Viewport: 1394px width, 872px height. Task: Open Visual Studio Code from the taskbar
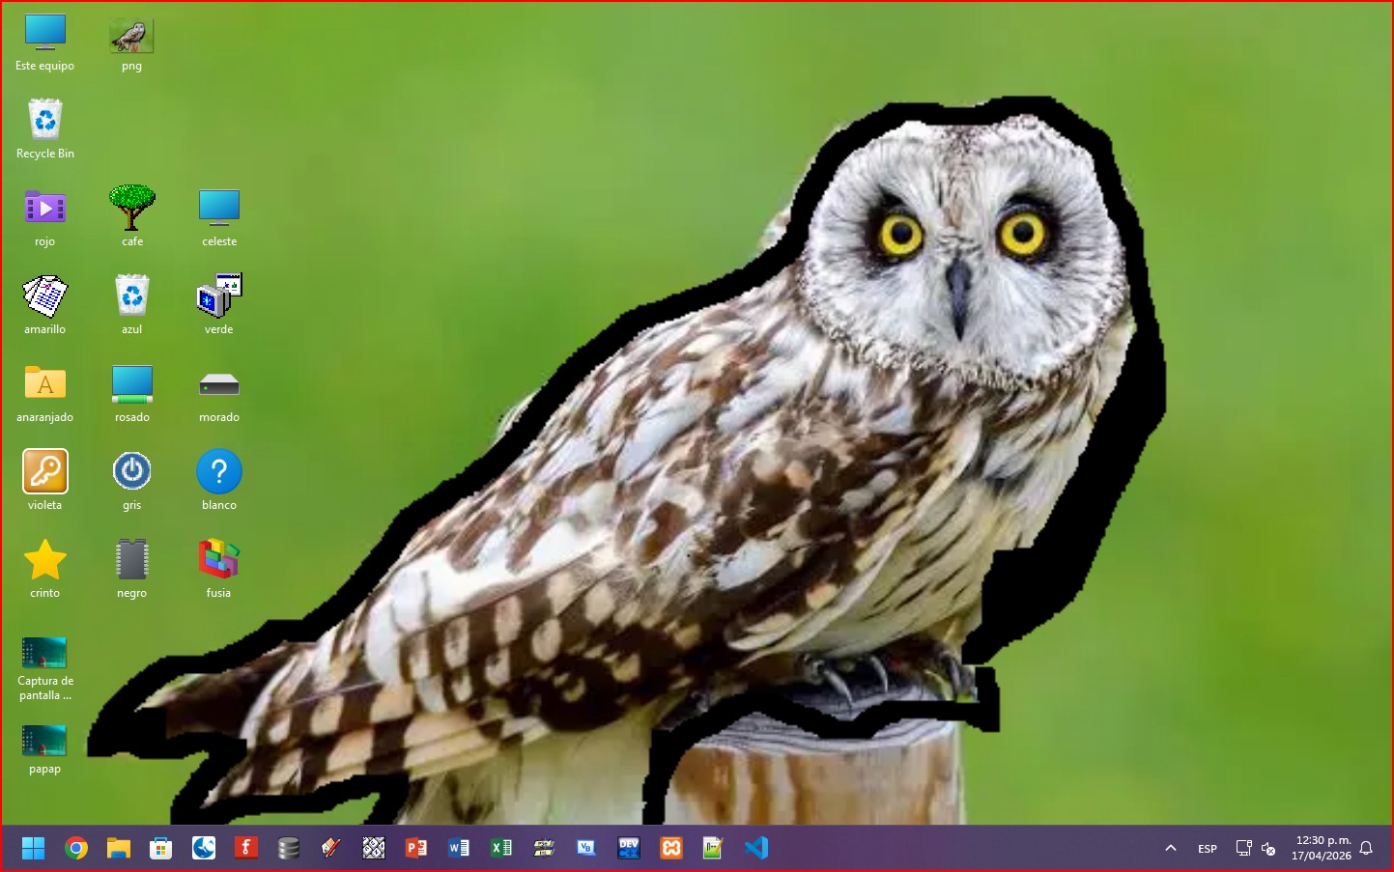pos(756,848)
